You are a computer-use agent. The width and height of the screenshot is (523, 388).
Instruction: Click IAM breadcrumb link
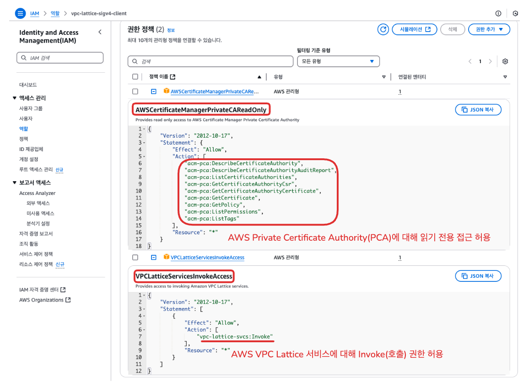[34, 13]
